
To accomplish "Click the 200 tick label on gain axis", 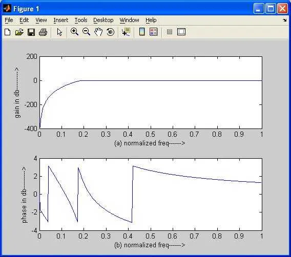I will click(x=32, y=56).
